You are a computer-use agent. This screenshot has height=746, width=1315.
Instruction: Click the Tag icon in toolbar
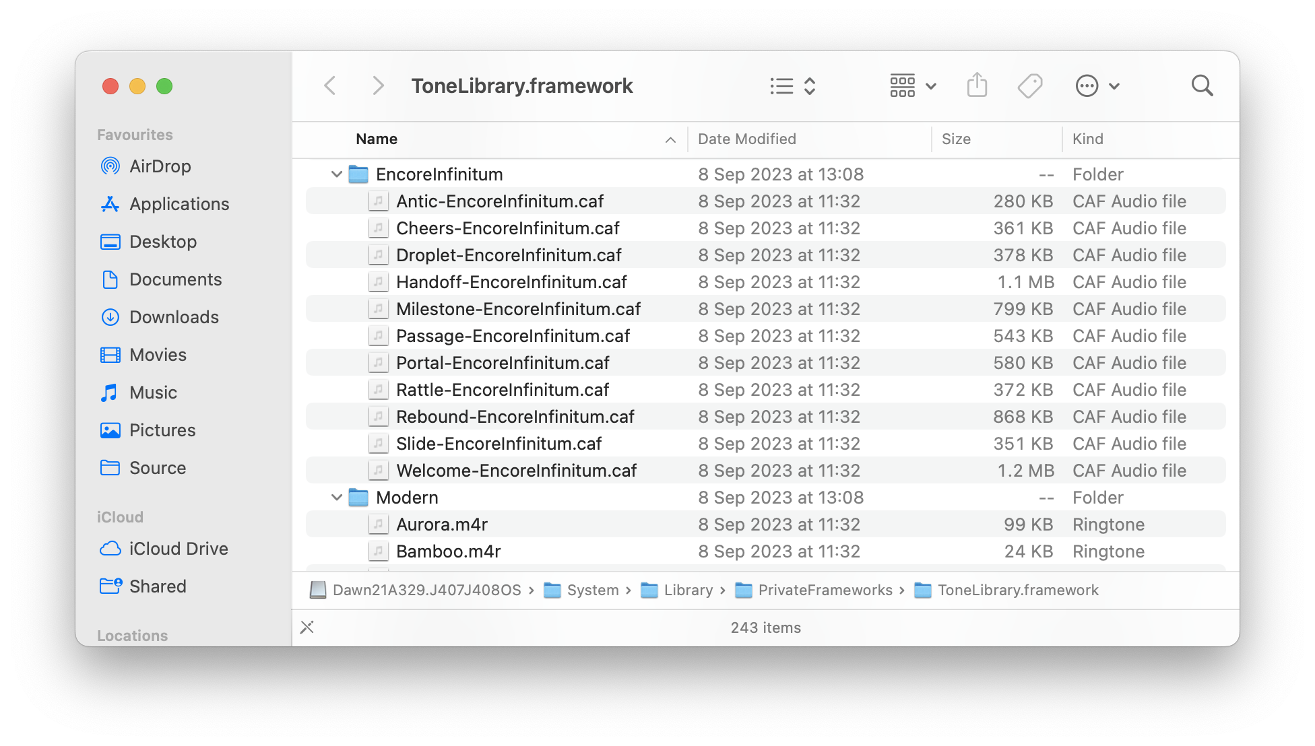(x=1031, y=86)
